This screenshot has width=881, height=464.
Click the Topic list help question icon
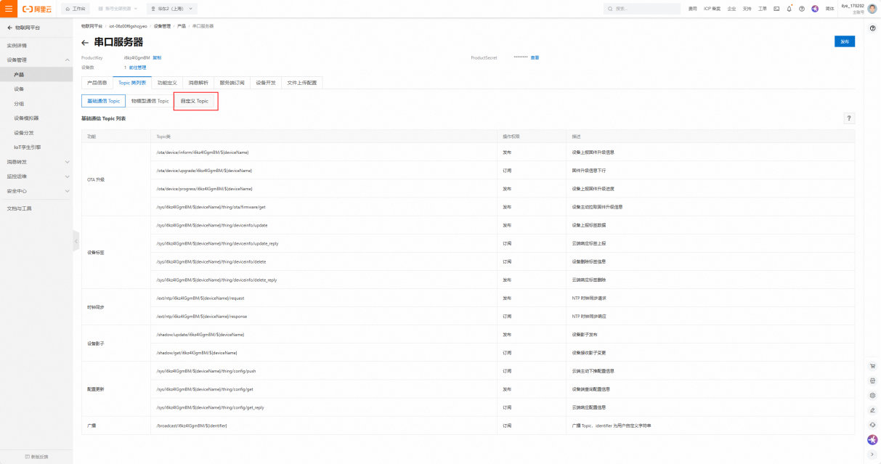pyautogui.click(x=849, y=118)
